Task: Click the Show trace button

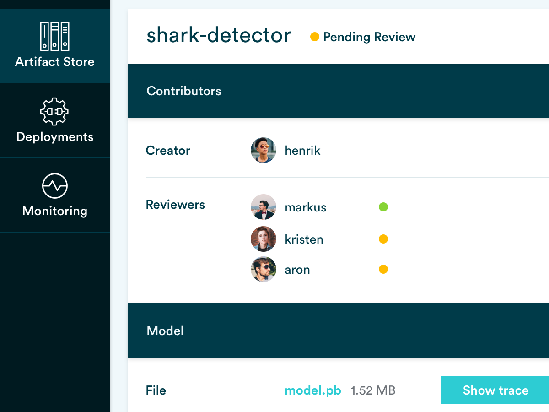Action: point(495,390)
